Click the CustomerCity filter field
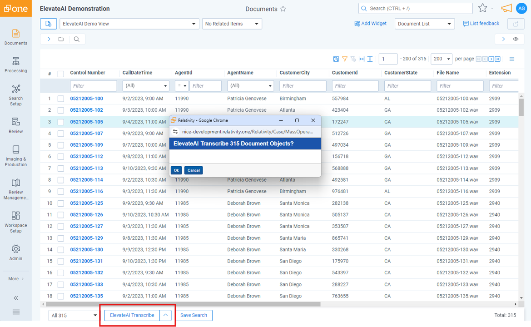Screen dimensions: 531x327 (x=303, y=86)
